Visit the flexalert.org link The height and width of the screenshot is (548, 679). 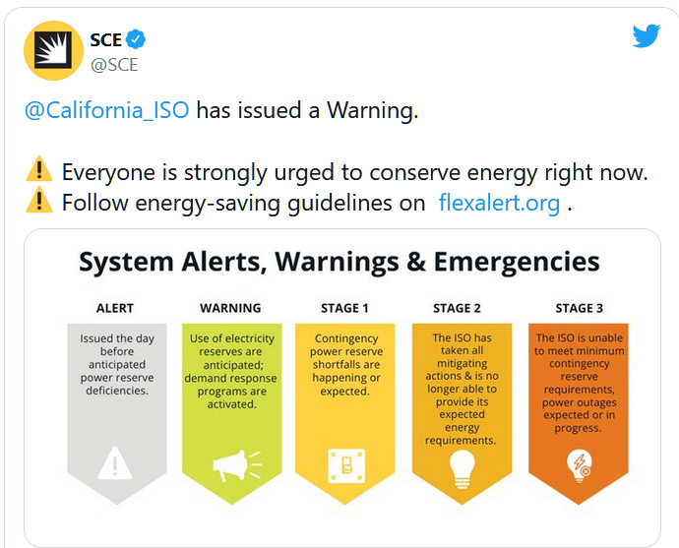(500, 204)
